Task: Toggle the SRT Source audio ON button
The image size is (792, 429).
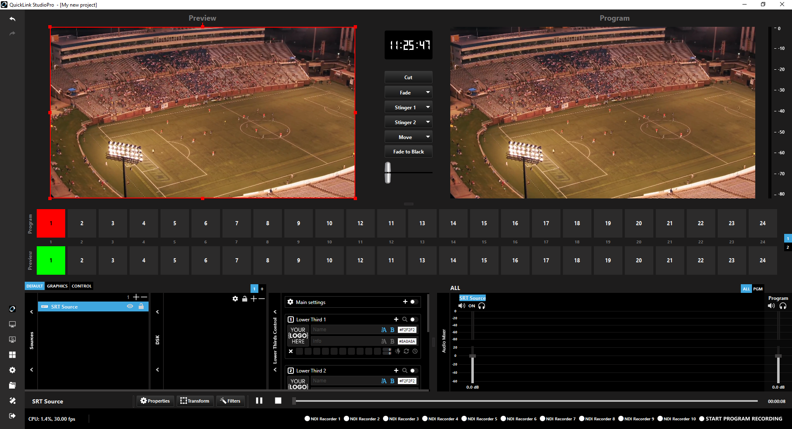Action: (x=472, y=306)
